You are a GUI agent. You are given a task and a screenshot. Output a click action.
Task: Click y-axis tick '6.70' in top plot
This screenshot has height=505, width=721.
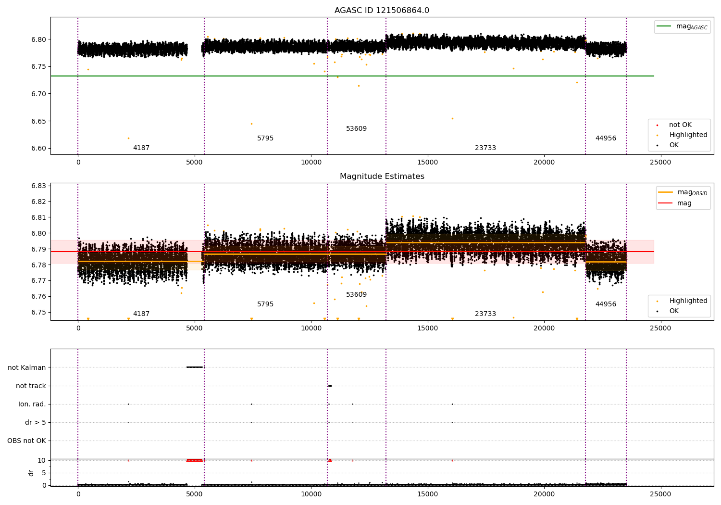point(38,94)
